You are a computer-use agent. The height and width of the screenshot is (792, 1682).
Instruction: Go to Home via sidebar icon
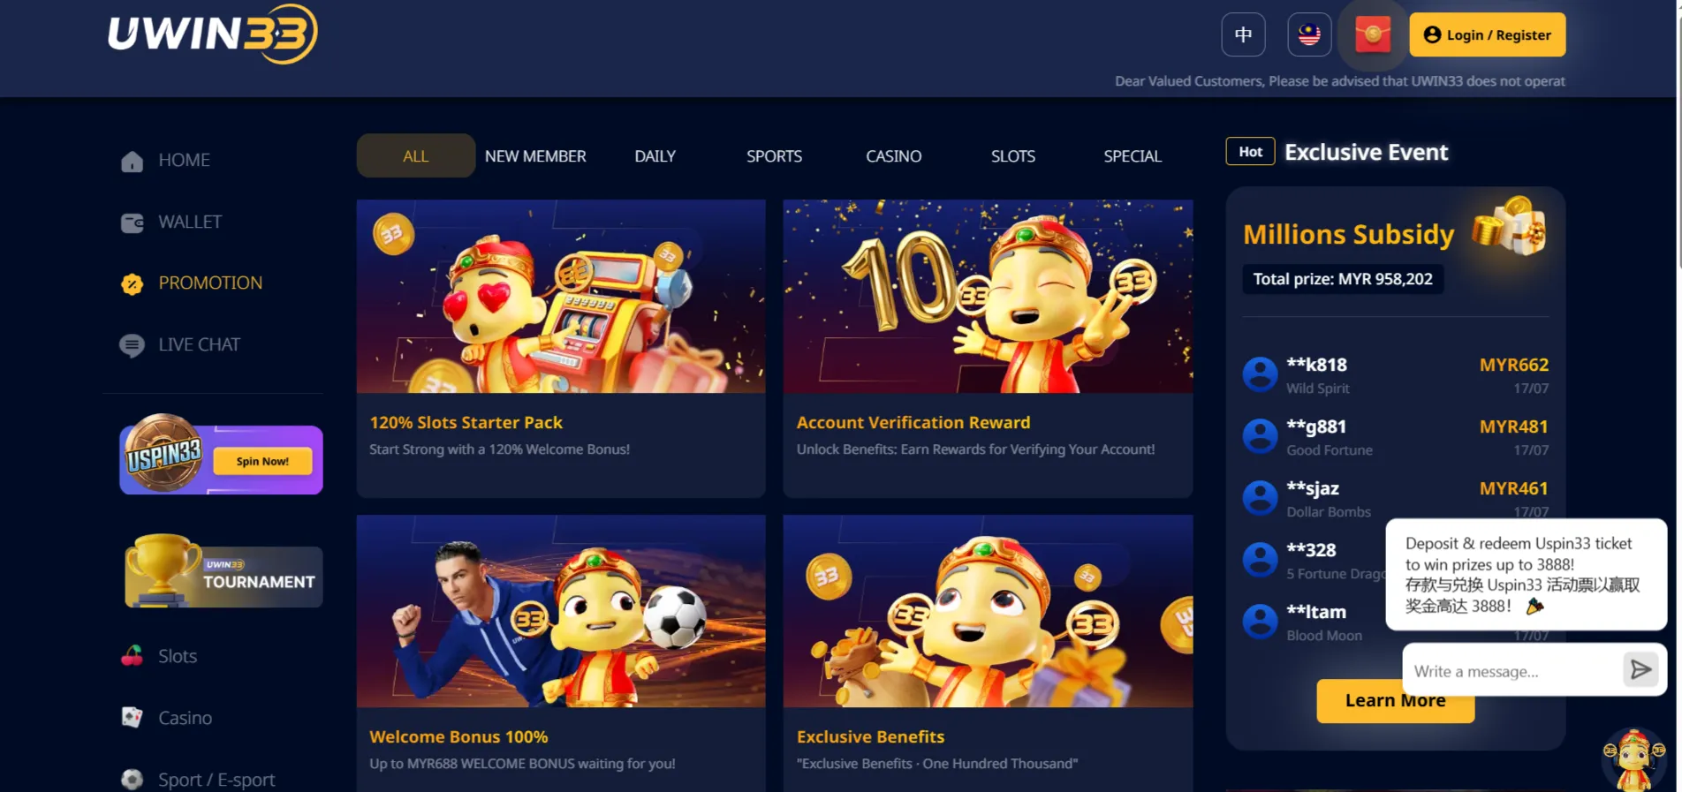coord(133,161)
